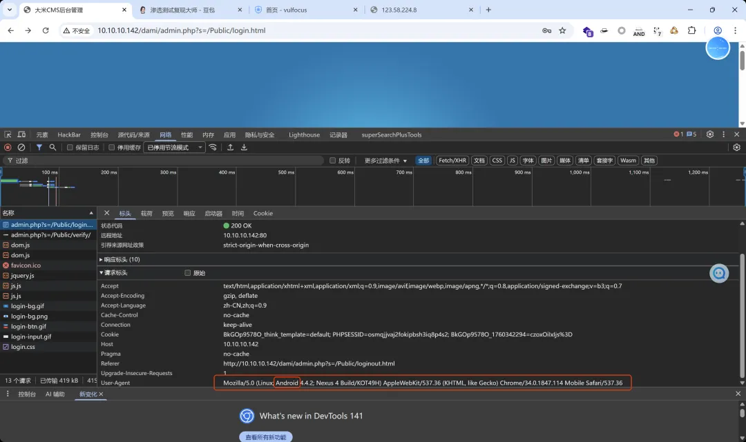Open network conditions Wi-Fi icon

[213, 148]
